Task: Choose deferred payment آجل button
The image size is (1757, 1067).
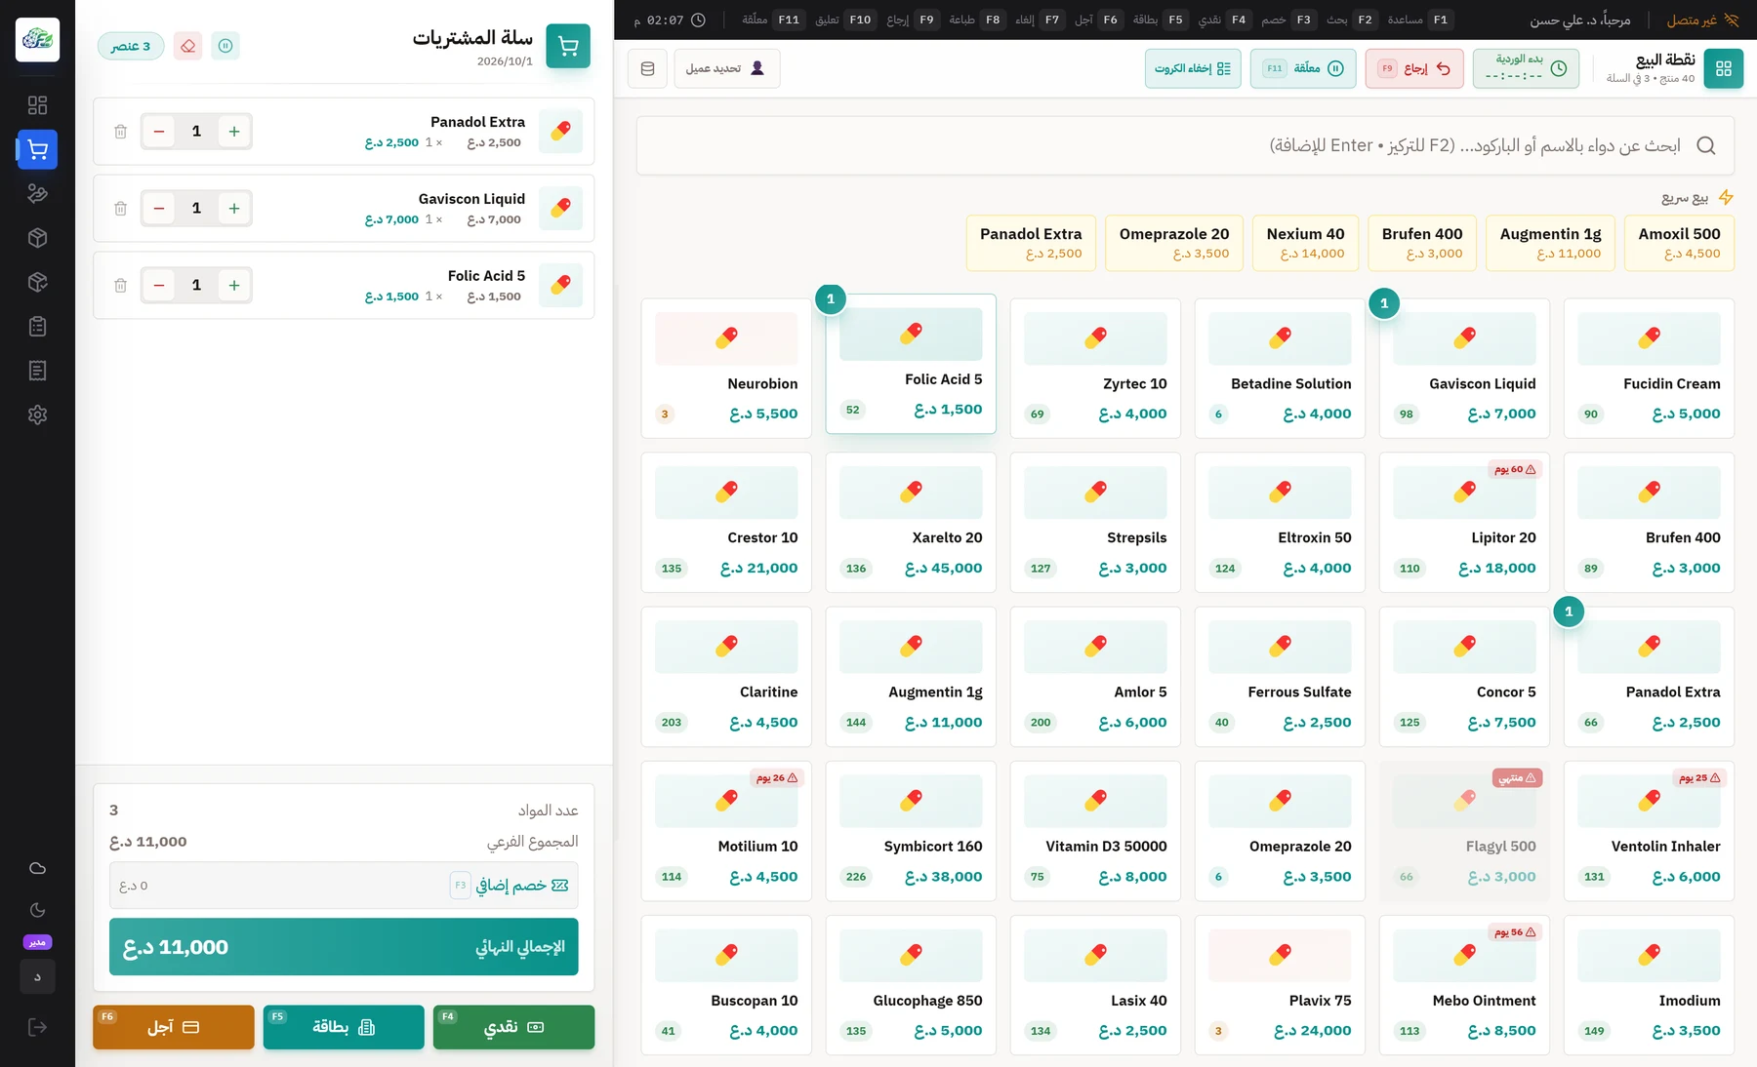Action: [174, 1027]
